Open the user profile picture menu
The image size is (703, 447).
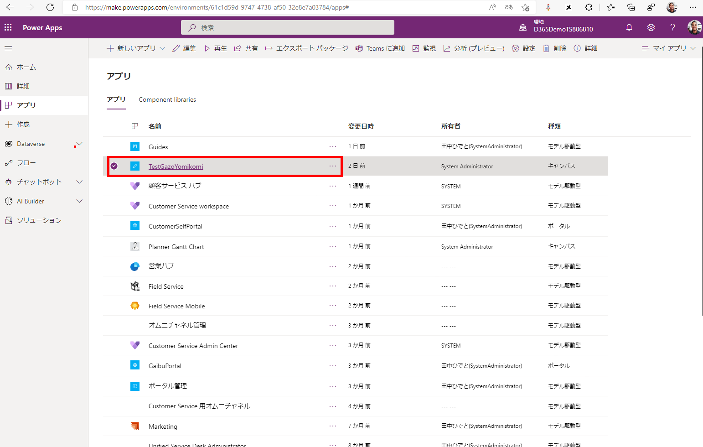point(694,27)
